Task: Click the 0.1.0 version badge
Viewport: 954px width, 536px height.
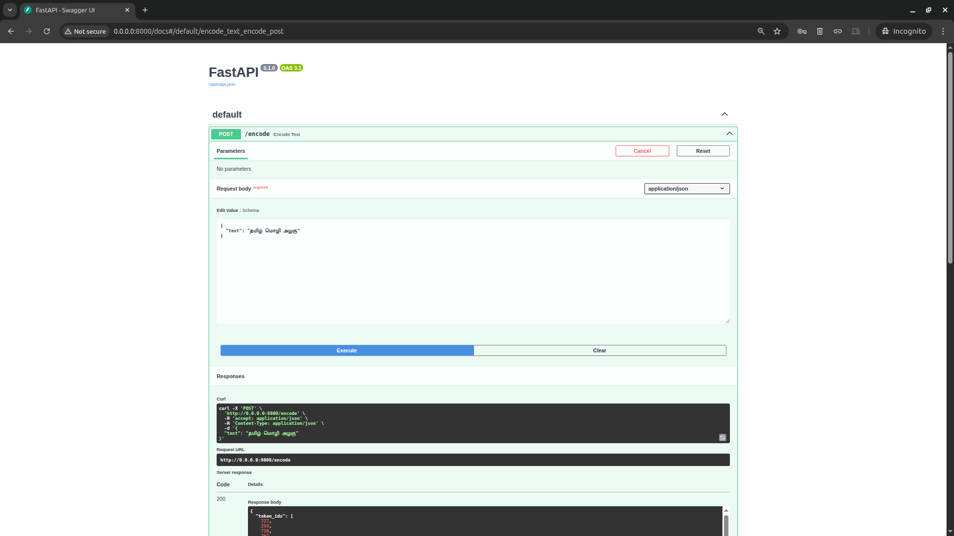Action: coord(269,68)
